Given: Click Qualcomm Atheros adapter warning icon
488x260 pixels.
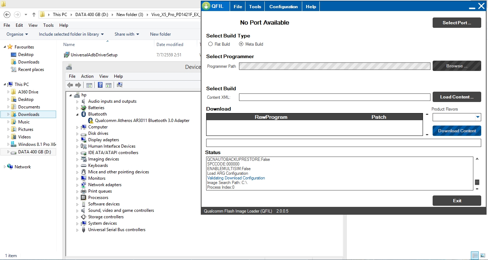Looking at the screenshot, I should pyautogui.click(x=90, y=121).
